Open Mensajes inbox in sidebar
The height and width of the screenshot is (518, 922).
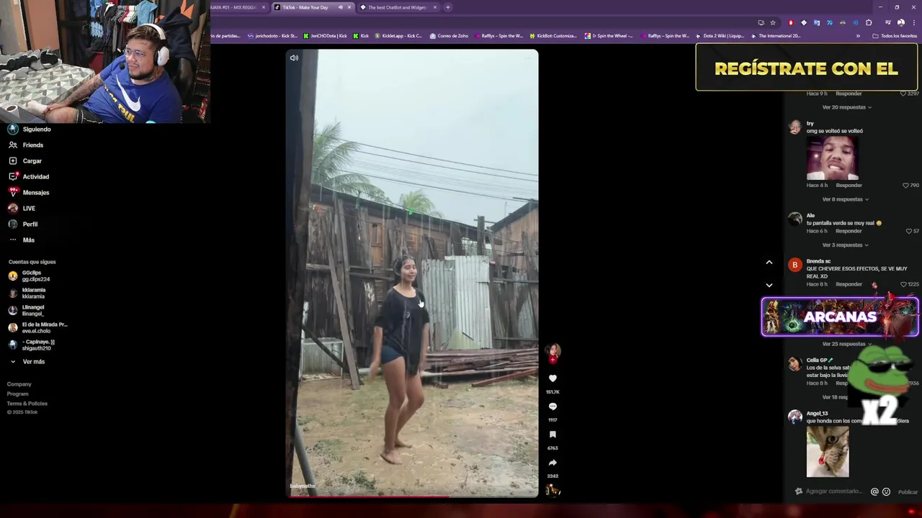coord(29,193)
